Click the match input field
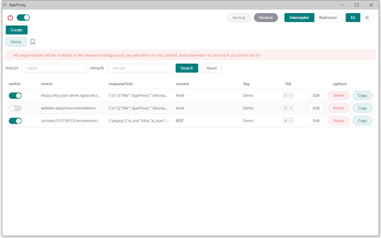Image resolution: width=381 pixels, height=238 pixels. tap(54, 68)
